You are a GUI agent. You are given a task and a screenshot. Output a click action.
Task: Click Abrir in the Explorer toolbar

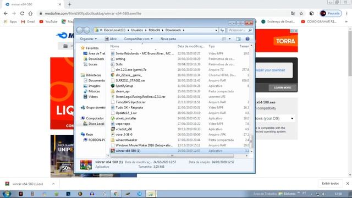[x=111, y=39]
